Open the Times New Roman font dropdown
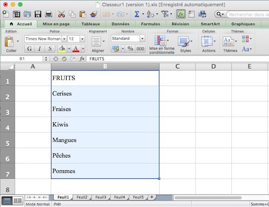 (x=64, y=39)
